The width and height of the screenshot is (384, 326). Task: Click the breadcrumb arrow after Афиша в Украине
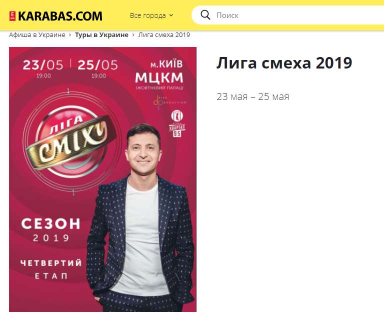tap(70, 35)
